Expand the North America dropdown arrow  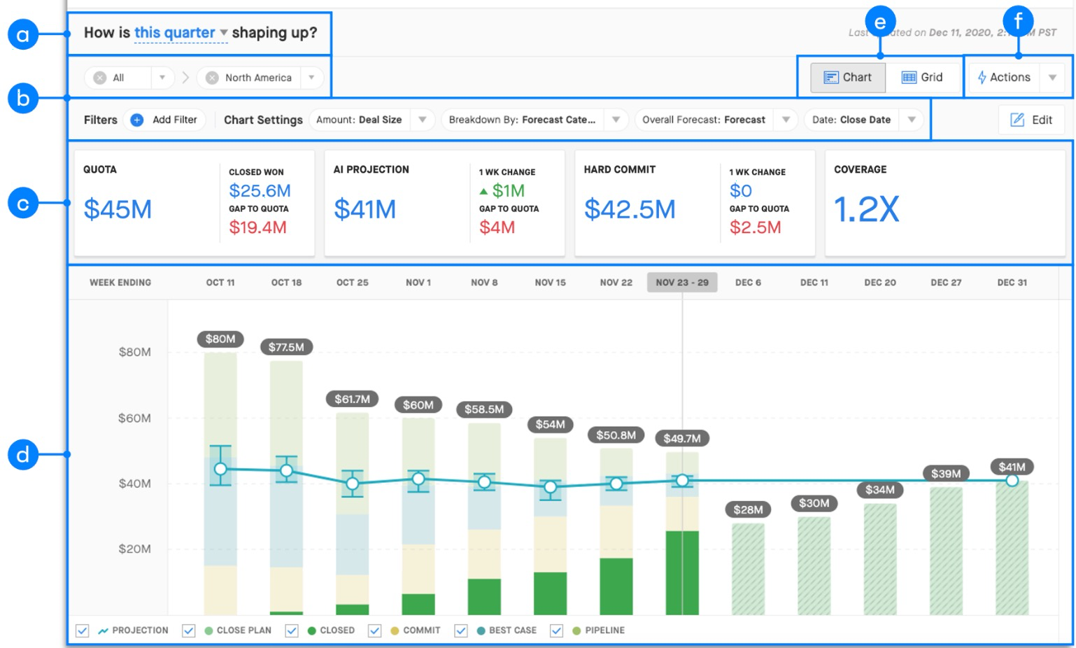(x=311, y=78)
